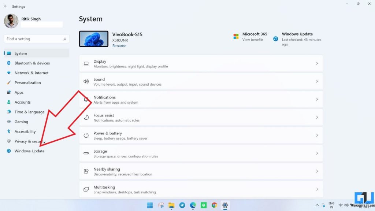
Task: Launch Telegram from the taskbar
Action: 182,205
